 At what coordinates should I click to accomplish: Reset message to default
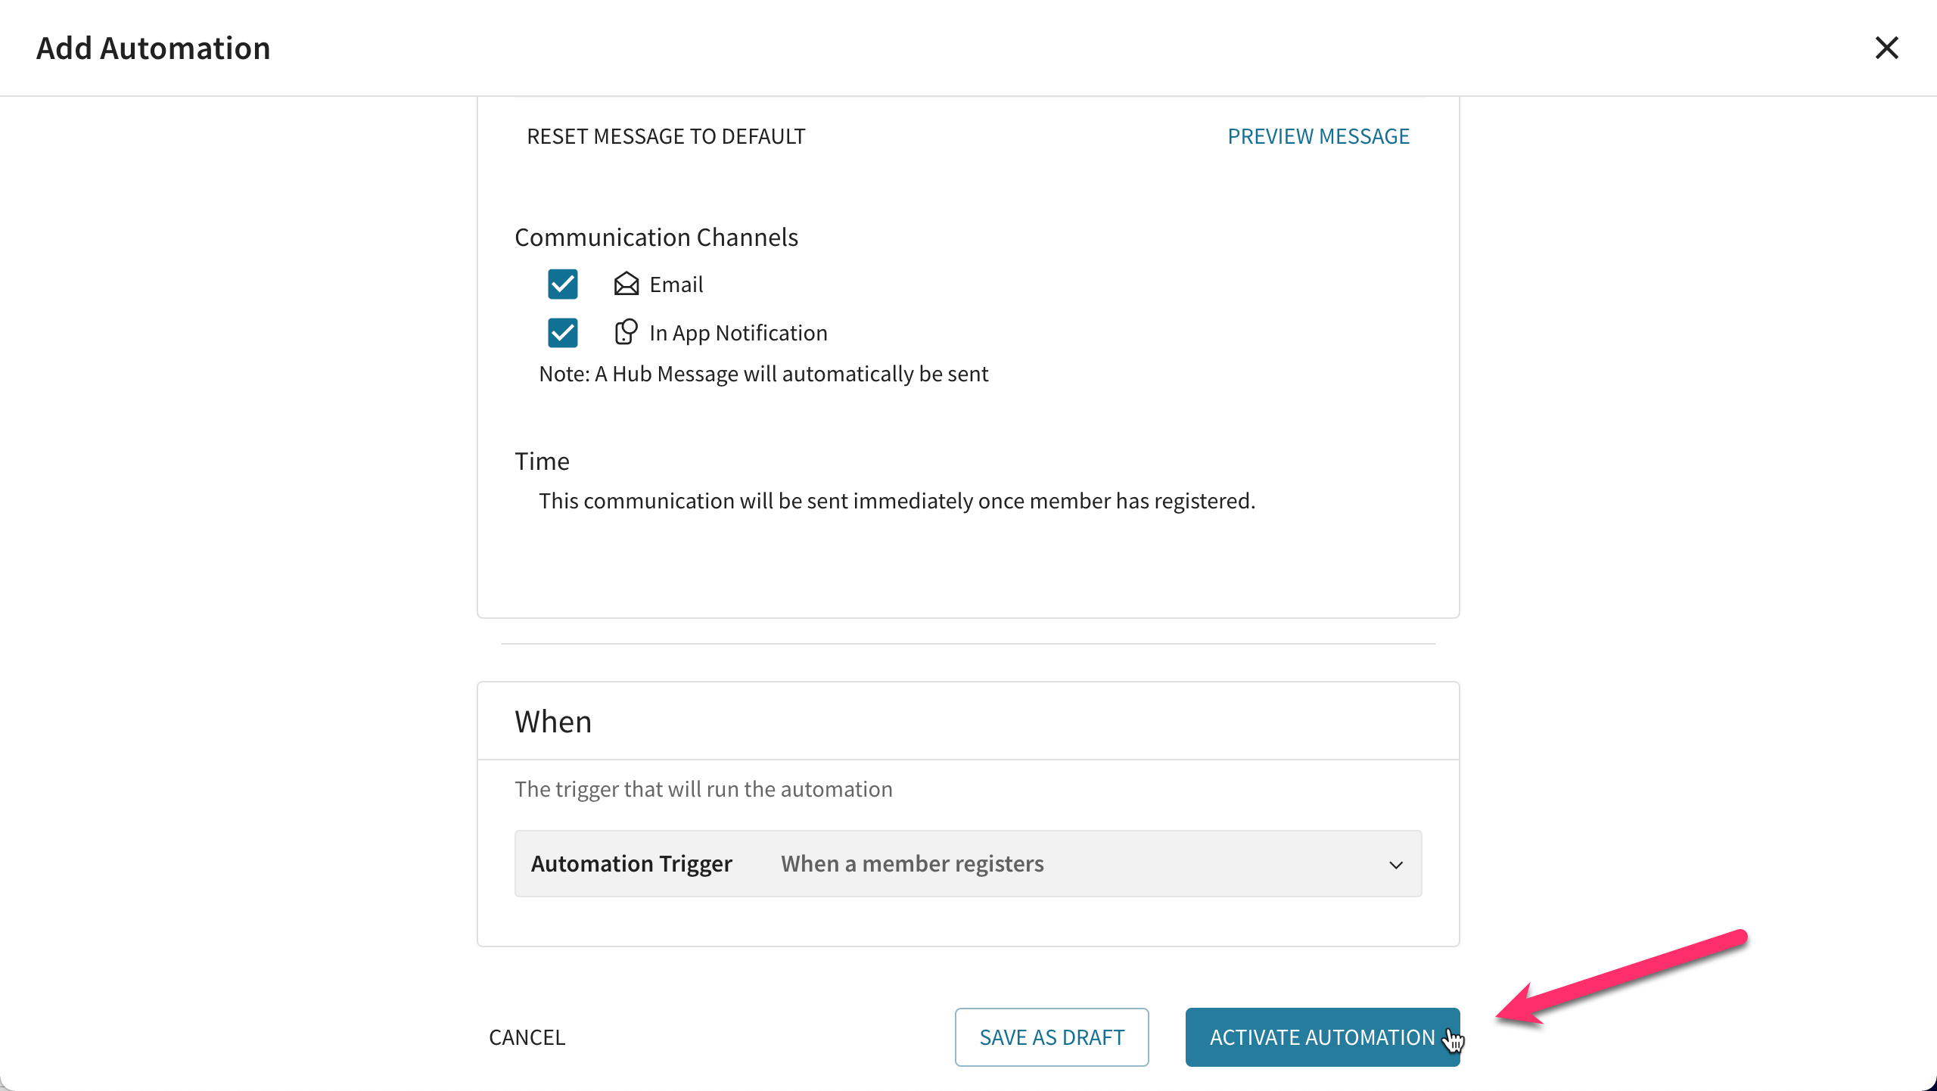click(666, 136)
